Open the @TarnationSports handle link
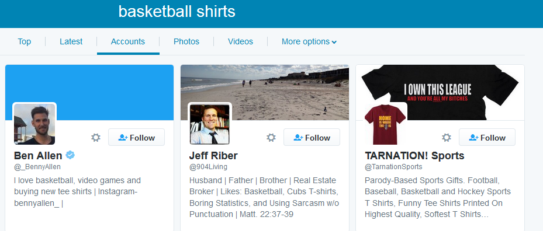Image resolution: width=543 pixels, height=231 pixels. click(x=393, y=167)
